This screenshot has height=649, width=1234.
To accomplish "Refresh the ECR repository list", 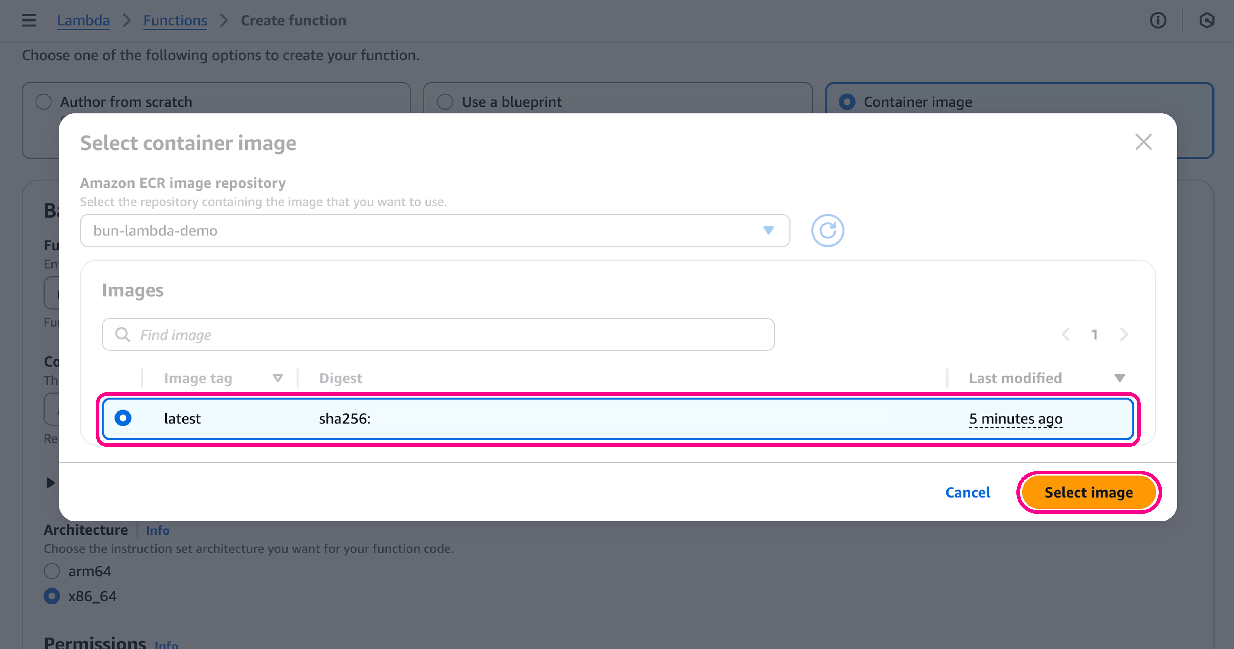I will (827, 230).
